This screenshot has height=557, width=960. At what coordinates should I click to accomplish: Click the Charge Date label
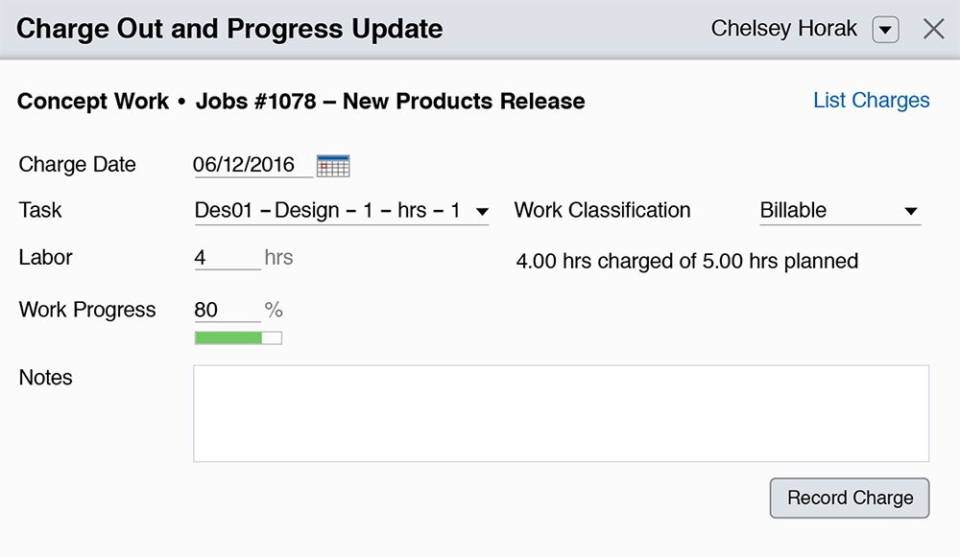78,165
